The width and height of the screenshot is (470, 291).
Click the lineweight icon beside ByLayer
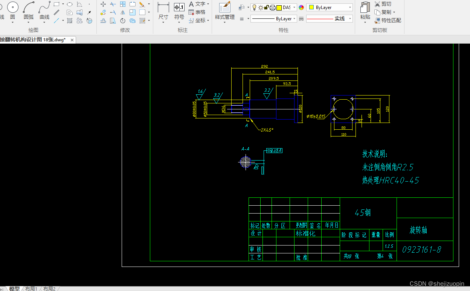(242, 18)
